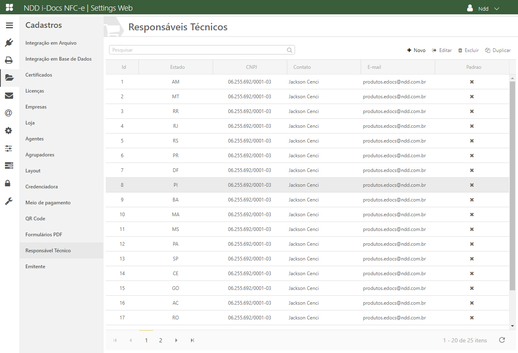Jump to last page of results
This screenshot has height=353, width=518.
(192, 340)
